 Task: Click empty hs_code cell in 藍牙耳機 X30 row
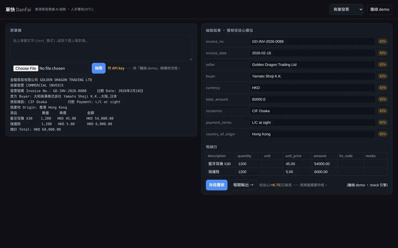coord(351,164)
